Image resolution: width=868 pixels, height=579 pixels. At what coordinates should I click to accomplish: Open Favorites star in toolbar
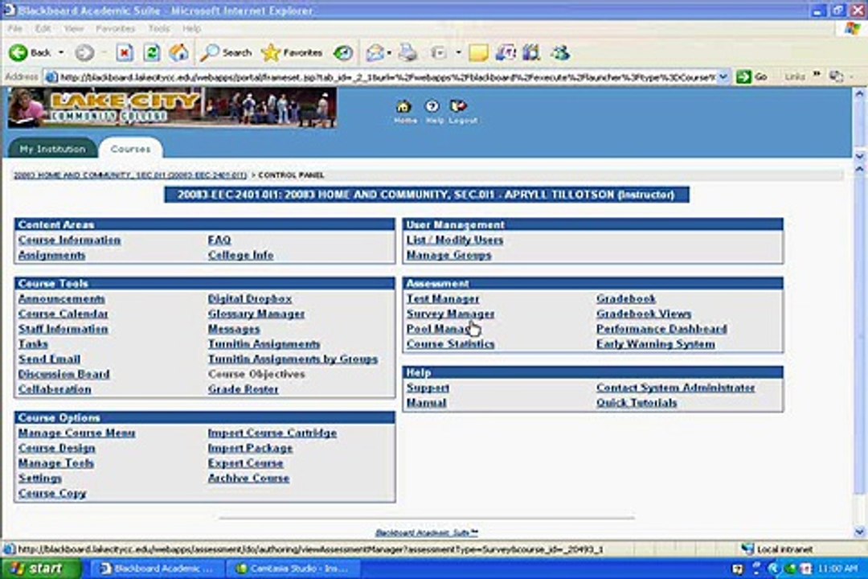(x=292, y=52)
